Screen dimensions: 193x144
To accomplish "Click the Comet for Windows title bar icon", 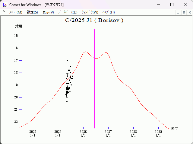I will tap(5, 4).
